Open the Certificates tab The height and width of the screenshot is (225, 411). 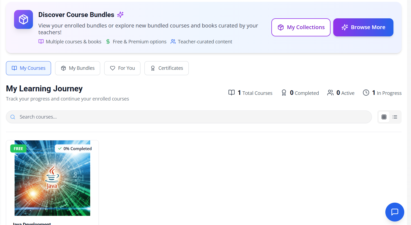click(166, 68)
